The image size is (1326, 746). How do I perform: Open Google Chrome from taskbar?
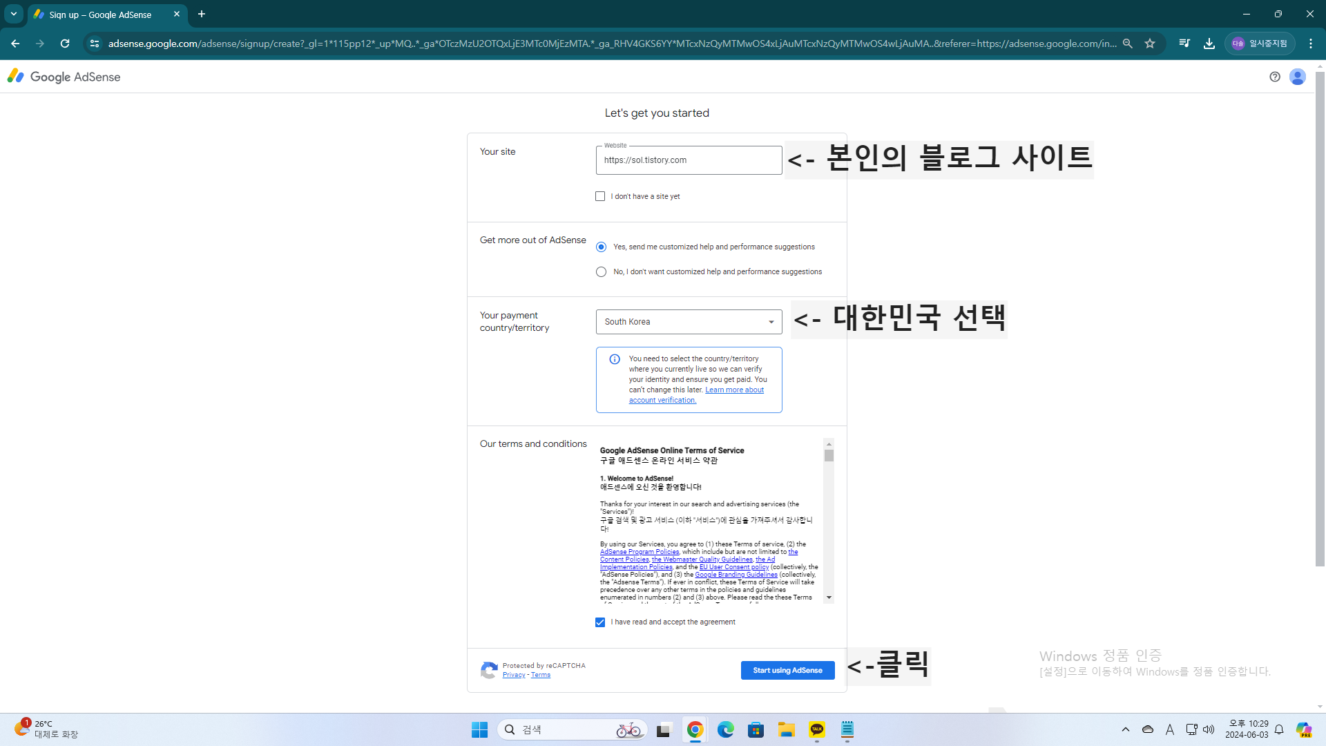(695, 729)
